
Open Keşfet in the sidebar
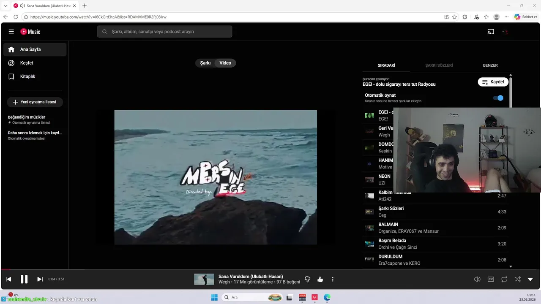tap(35, 63)
